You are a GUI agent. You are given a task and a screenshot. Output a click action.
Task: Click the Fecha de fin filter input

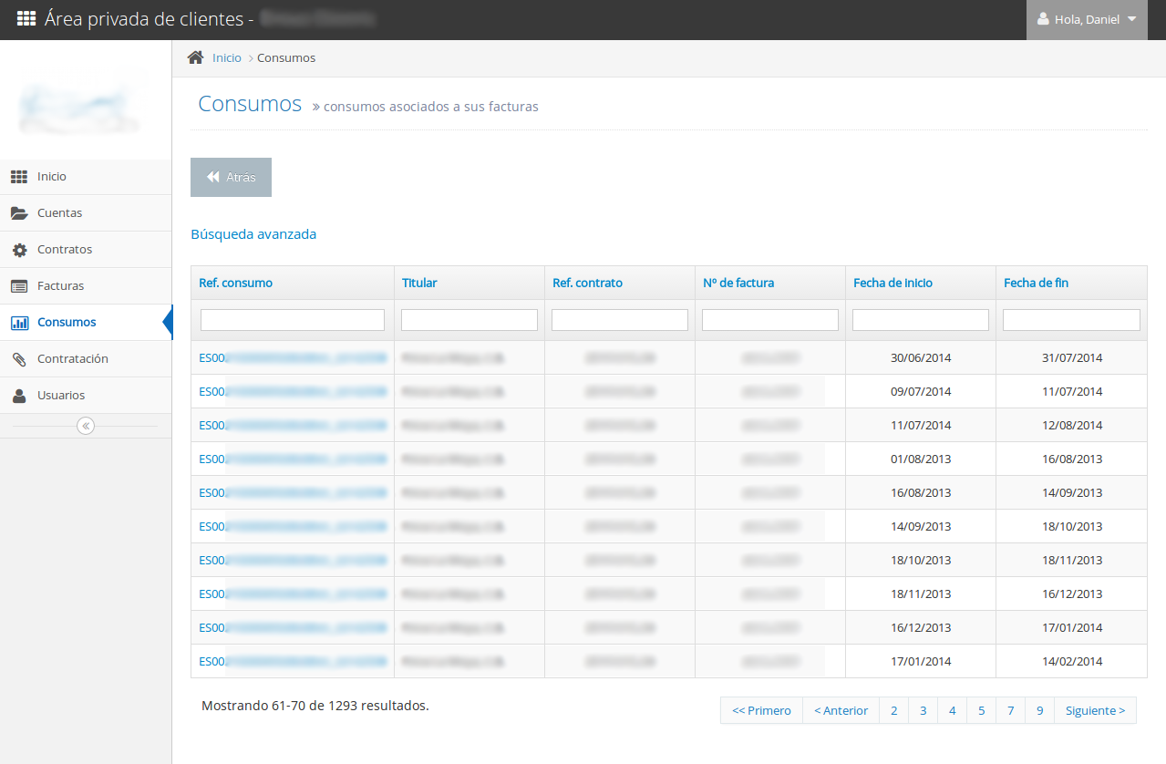[1071, 320]
